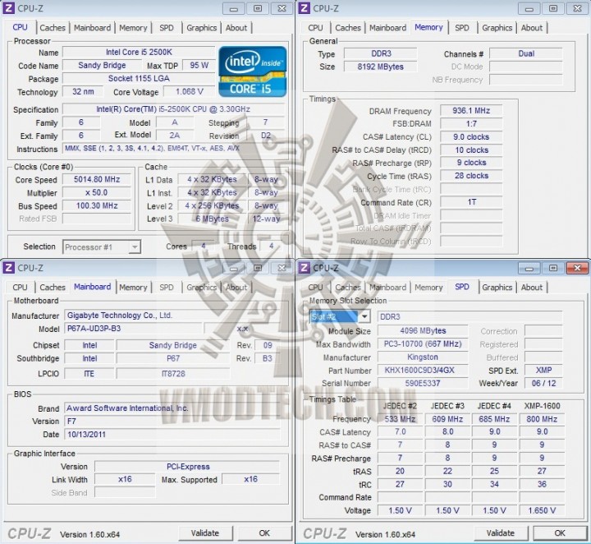Click the Part Number field KHX1600C9D3/4GX
The height and width of the screenshot is (544, 591).
pyautogui.click(x=423, y=371)
